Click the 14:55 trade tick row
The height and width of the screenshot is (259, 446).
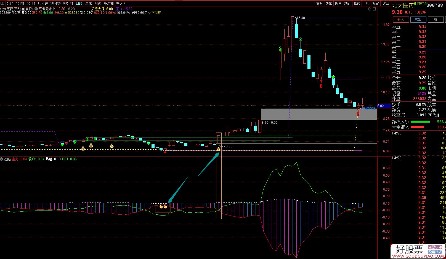coord(418,133)
